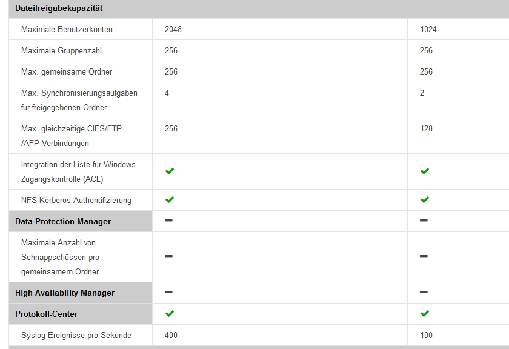The height and width of the screenshot is (349, 509).
Task: Click first model's green check for Windows ACL integration
Action: tap(170, 171)
